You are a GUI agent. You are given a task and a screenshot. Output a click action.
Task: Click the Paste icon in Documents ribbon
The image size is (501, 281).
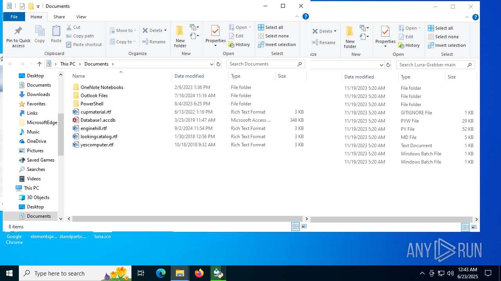point(56,34)
